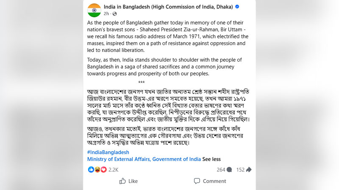View the 2.2K reactions list
Screen dimensions: 339x190
click(x=113, y=170)
